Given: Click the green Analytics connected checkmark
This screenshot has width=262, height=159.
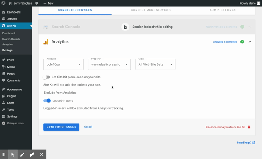Looking at the screenshot, I should (242, 42).
